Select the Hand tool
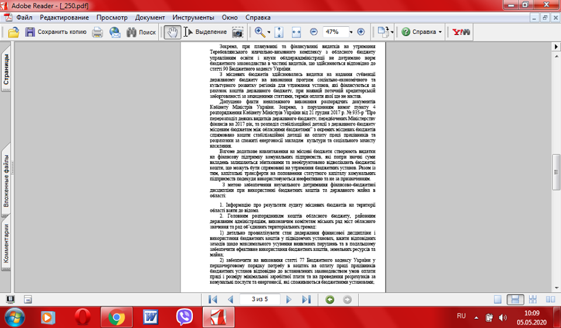This screenshot has height=328, width=561. tap(172, 32)
